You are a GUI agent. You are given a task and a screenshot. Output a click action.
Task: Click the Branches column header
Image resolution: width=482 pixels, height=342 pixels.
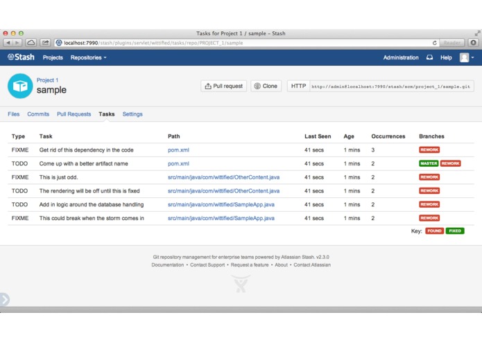click(431, 136)
